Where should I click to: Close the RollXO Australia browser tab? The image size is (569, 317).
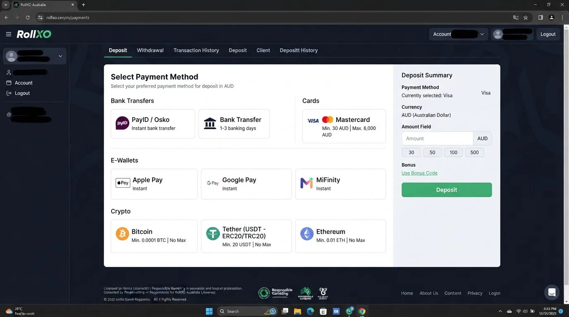coord(73,5)
